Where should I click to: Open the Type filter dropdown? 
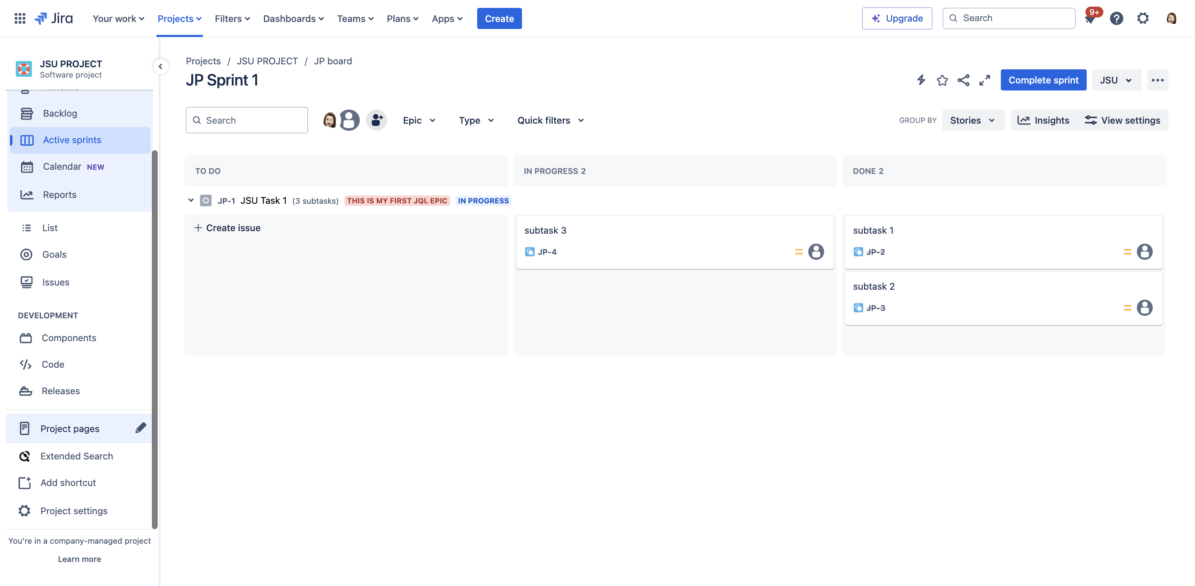click(x=476, y=120)
